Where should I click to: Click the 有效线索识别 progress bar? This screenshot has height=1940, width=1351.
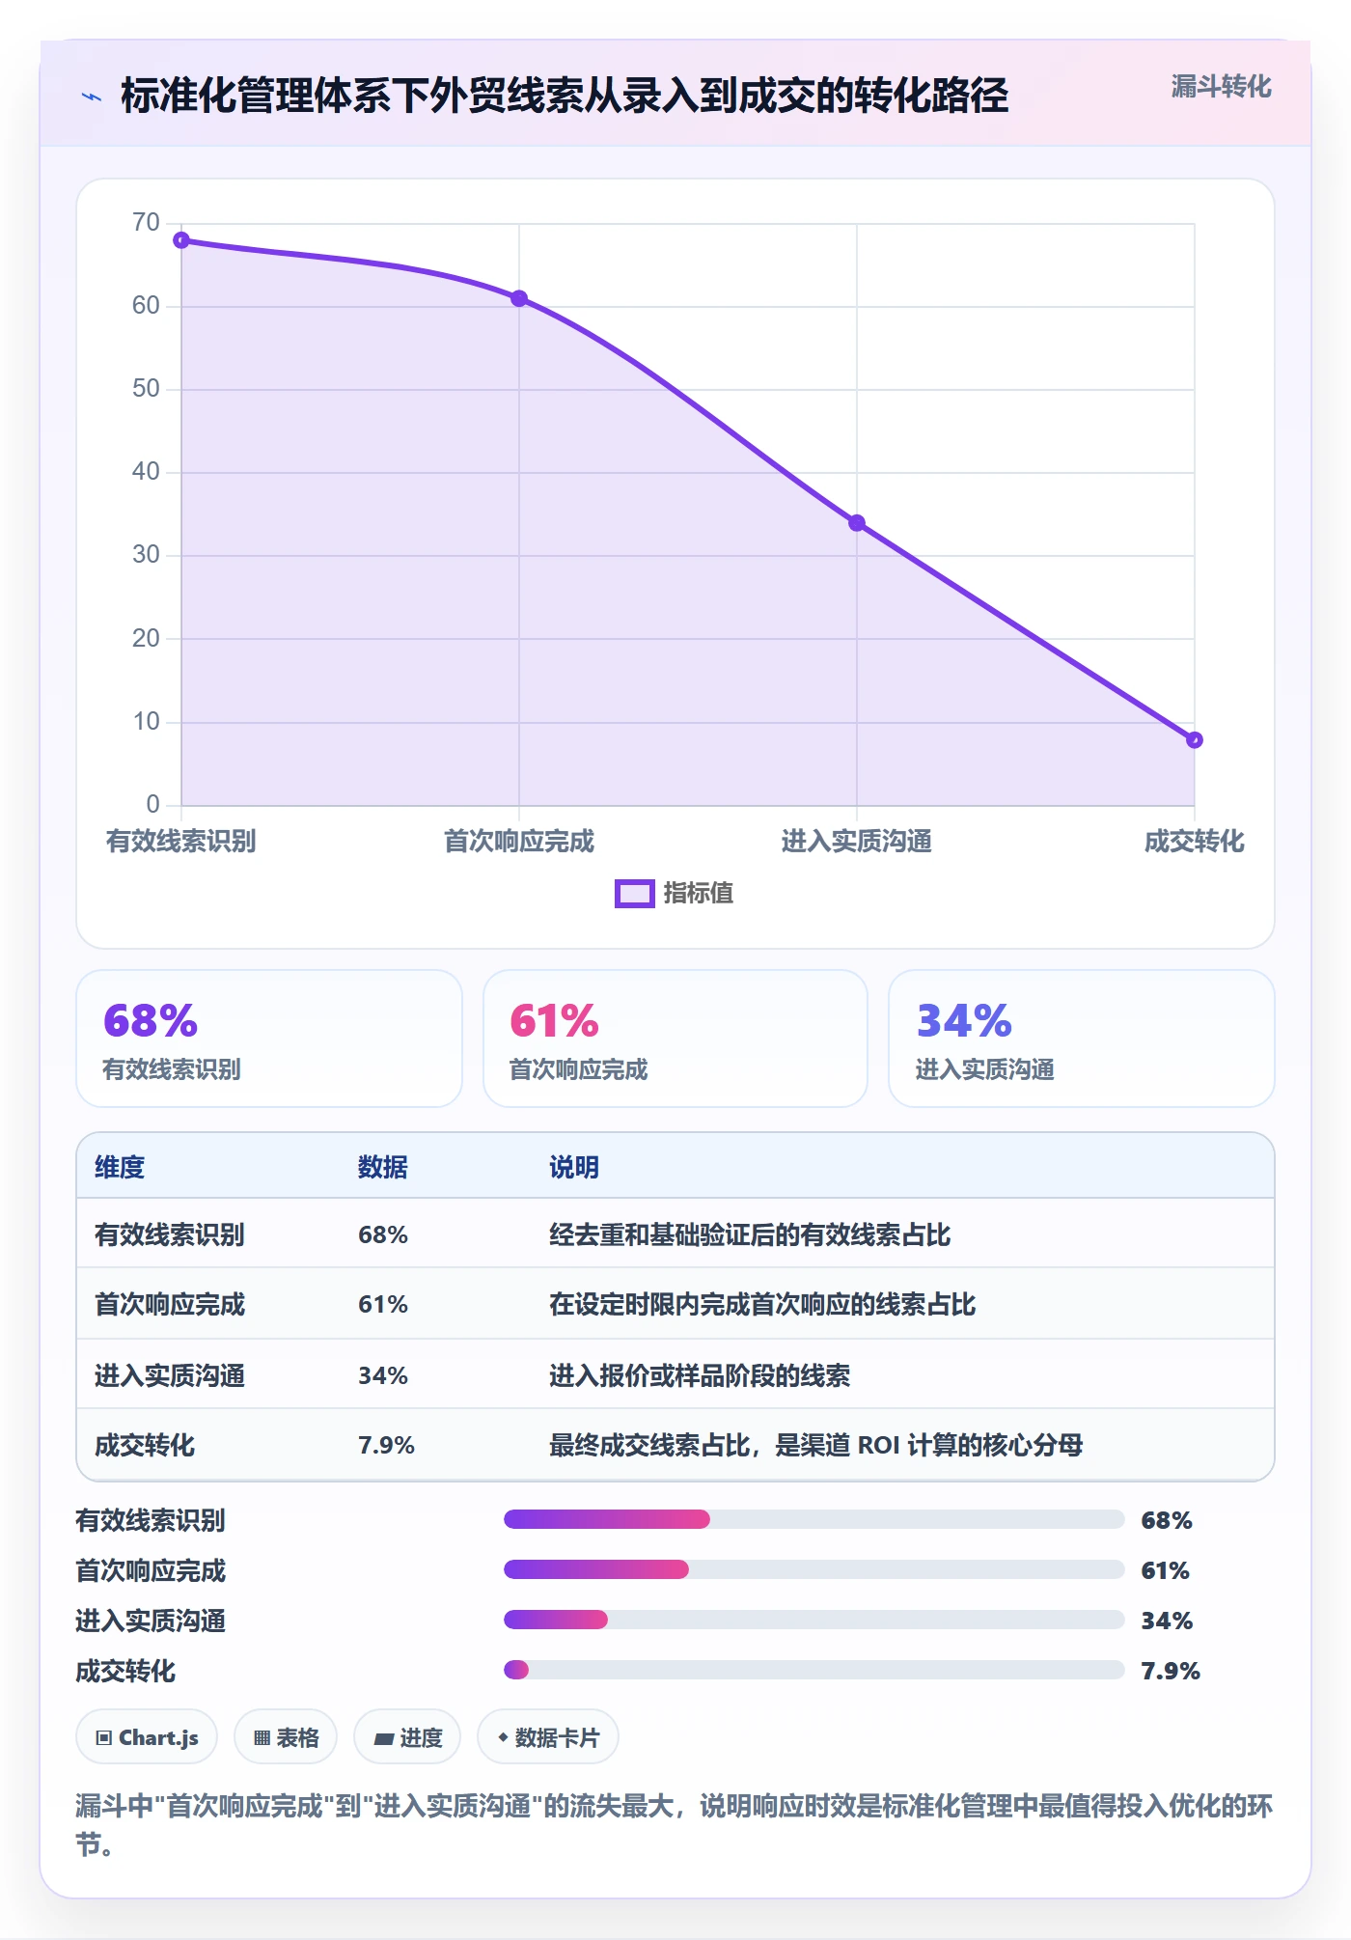[813, 1519]
